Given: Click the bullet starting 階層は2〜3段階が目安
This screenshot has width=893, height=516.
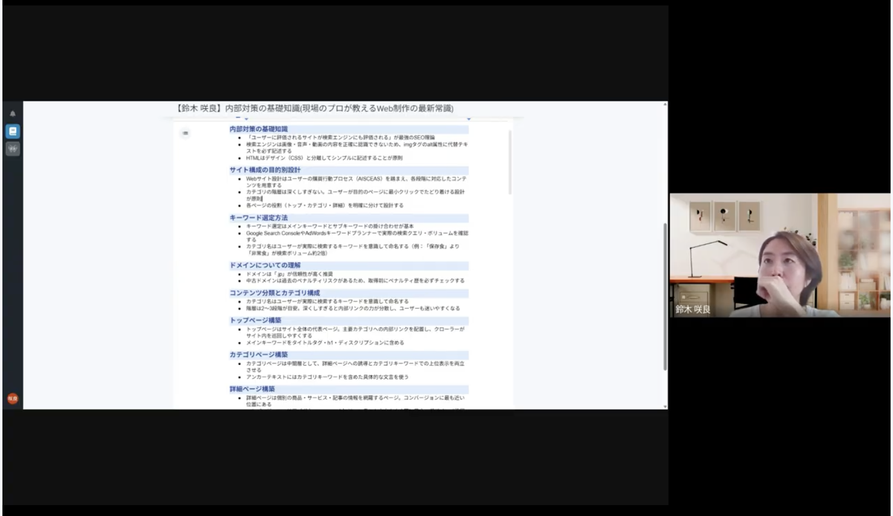Looking at the screenshot, I should pyautogui.click(x=353, y=308).
